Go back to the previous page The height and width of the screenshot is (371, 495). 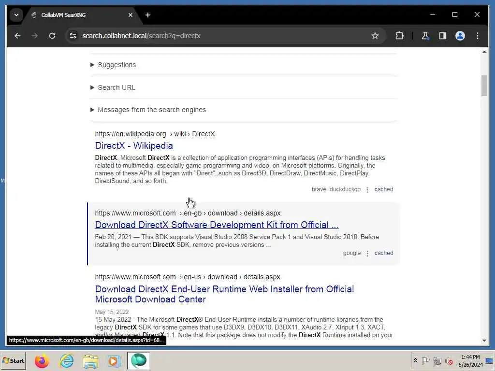(x=17, y=36)
